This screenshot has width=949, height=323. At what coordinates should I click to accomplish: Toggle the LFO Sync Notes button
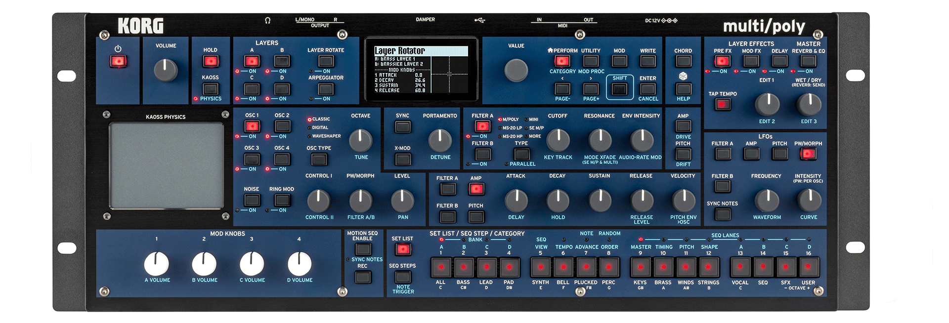click(x=723, y=214)
